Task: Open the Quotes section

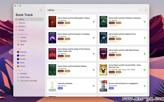Action: pyautogui.click(x=29, y=30)
